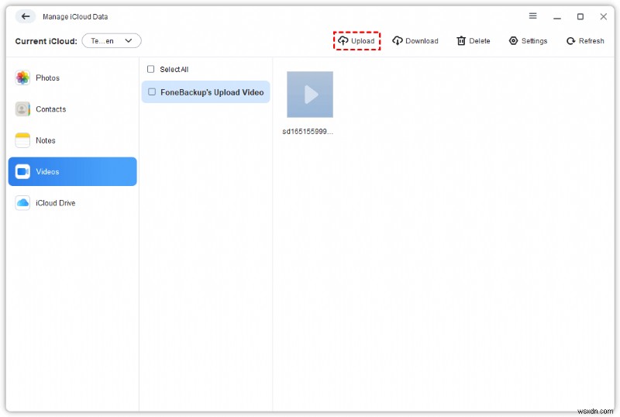Select the Notes icon in sidebar
The height and width of the screenshot is (417, 620).
[22, 140]
